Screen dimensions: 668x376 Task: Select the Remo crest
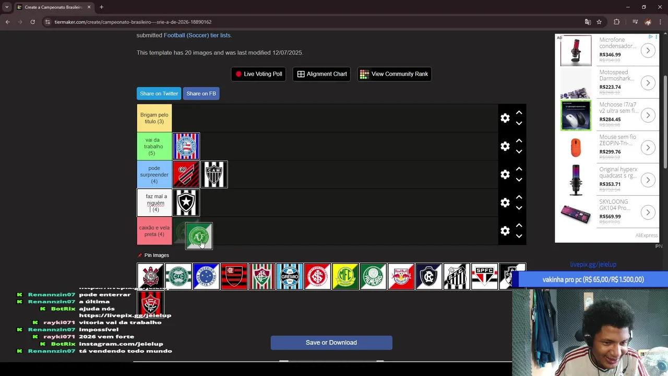pyautogui.click(x=429, y=276)
